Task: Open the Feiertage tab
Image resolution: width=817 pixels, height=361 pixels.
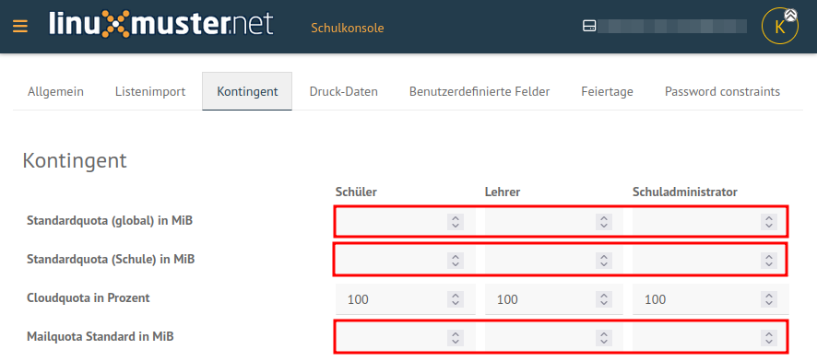Action: pyautogui.click(x=607, y=91)
